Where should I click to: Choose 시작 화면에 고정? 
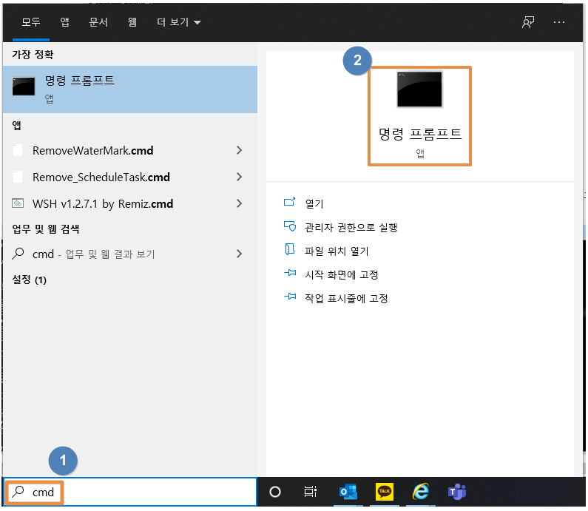(x=341, y=274)
